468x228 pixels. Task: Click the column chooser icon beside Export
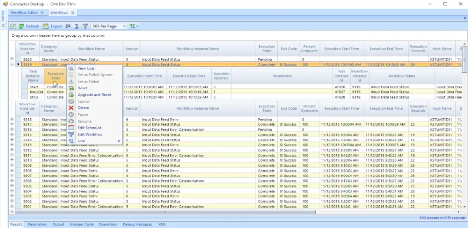point(68,26)
